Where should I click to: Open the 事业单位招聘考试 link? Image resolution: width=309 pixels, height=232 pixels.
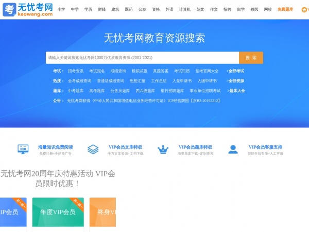click(205, 91)
